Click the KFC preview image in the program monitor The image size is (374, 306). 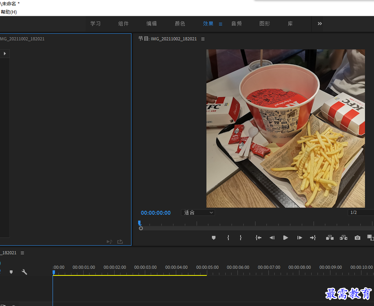286,129
